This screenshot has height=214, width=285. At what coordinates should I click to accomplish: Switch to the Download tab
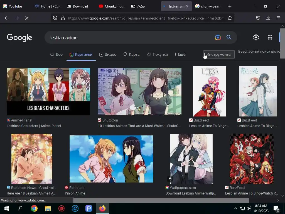(78, 6)
